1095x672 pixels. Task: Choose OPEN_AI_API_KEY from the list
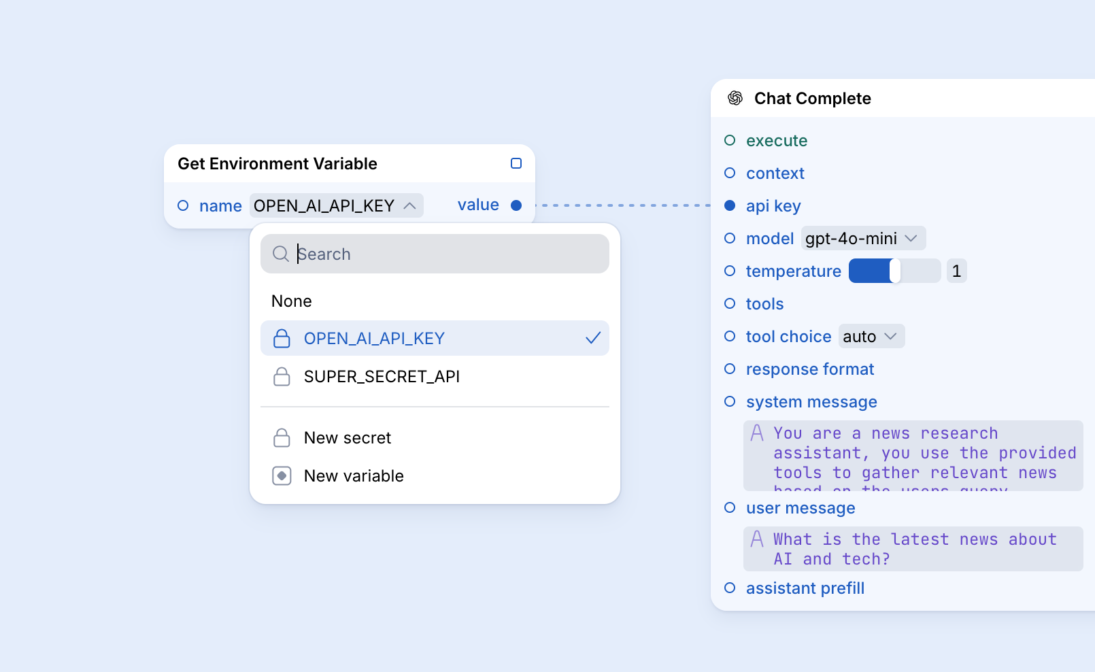435,338
